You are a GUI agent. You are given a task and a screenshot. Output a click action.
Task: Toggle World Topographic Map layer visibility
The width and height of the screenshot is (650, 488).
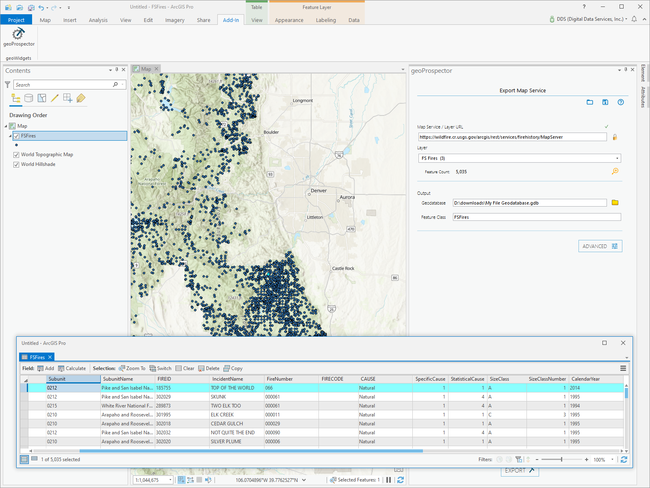pyautogui.click(x=16, y=155)
